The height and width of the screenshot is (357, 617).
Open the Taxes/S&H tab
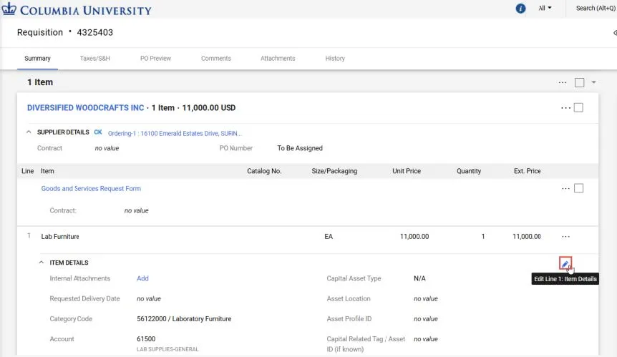94,58
